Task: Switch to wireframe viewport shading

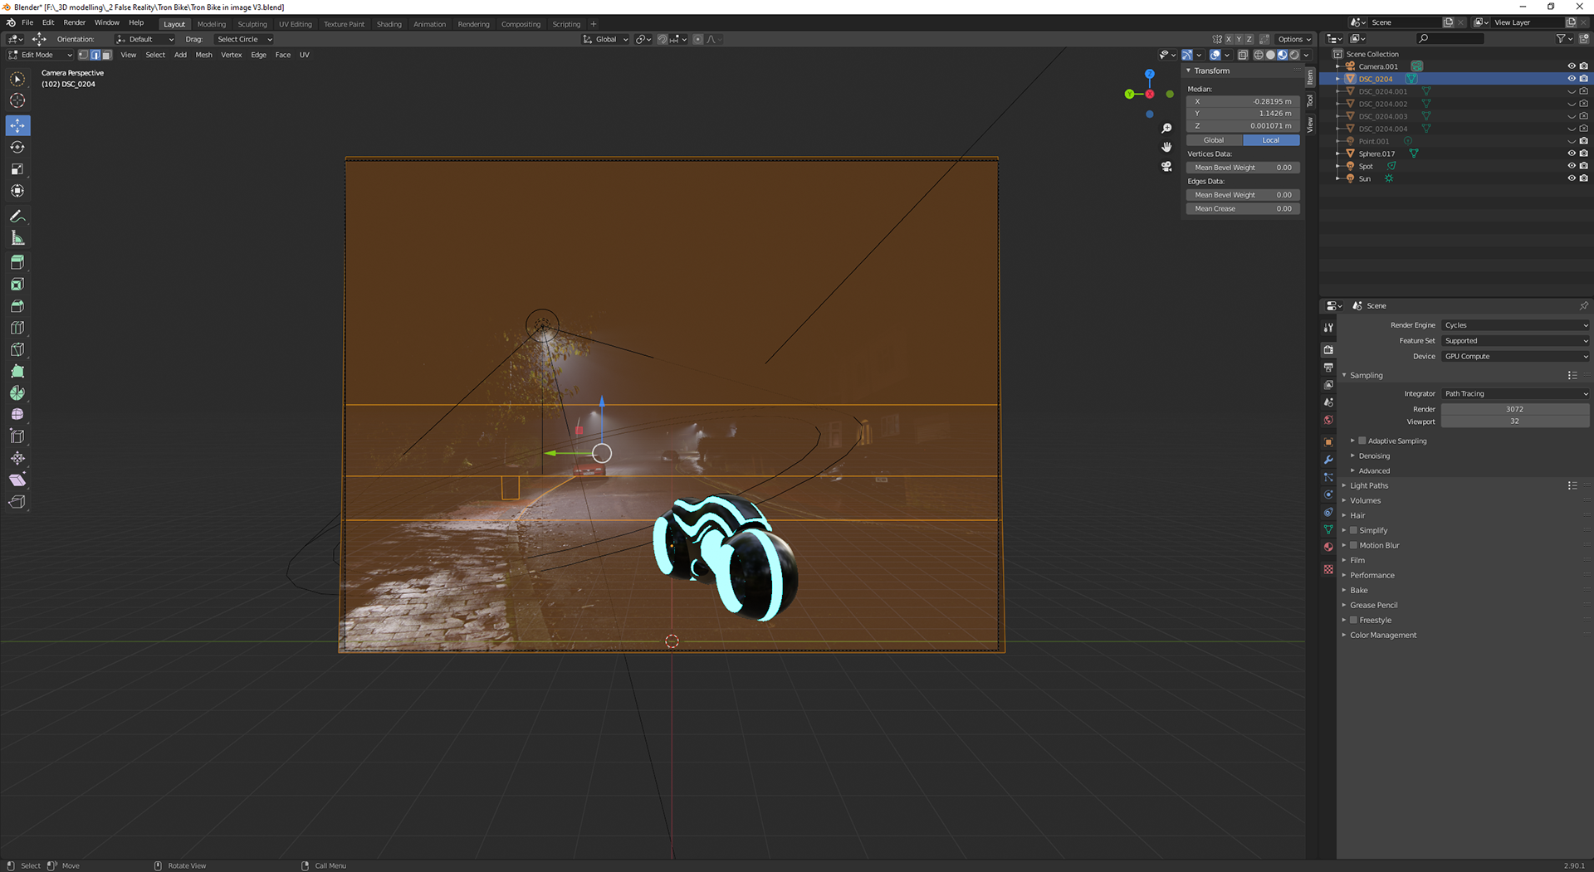Action: [x=1259, y=55]
